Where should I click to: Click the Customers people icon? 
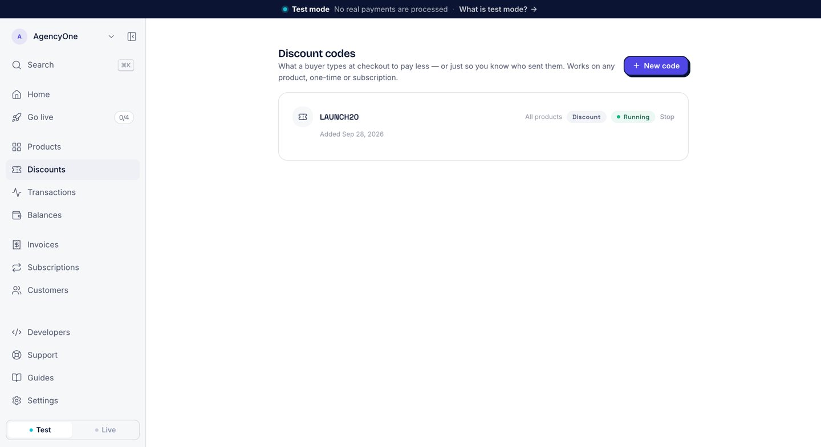pos(17,290)
